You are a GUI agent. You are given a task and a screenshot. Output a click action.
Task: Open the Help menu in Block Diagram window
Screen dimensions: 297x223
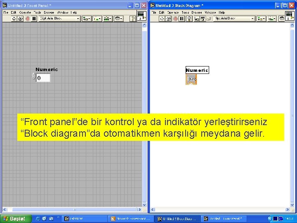point(222,12)
